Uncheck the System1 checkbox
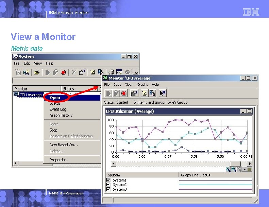 (x=108, y=180)
